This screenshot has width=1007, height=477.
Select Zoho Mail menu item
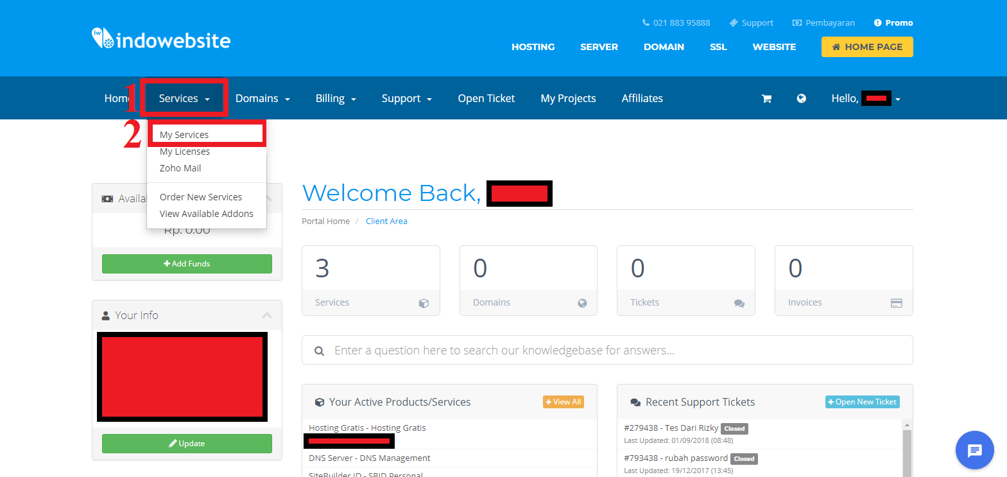[180, 168]
